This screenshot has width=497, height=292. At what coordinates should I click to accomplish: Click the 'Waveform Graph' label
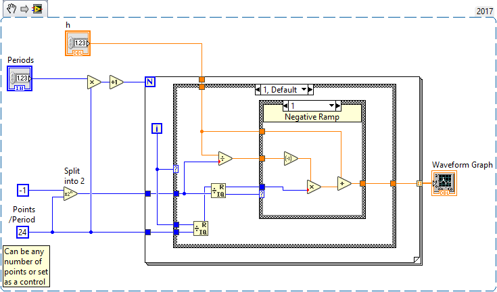point(463,165)
